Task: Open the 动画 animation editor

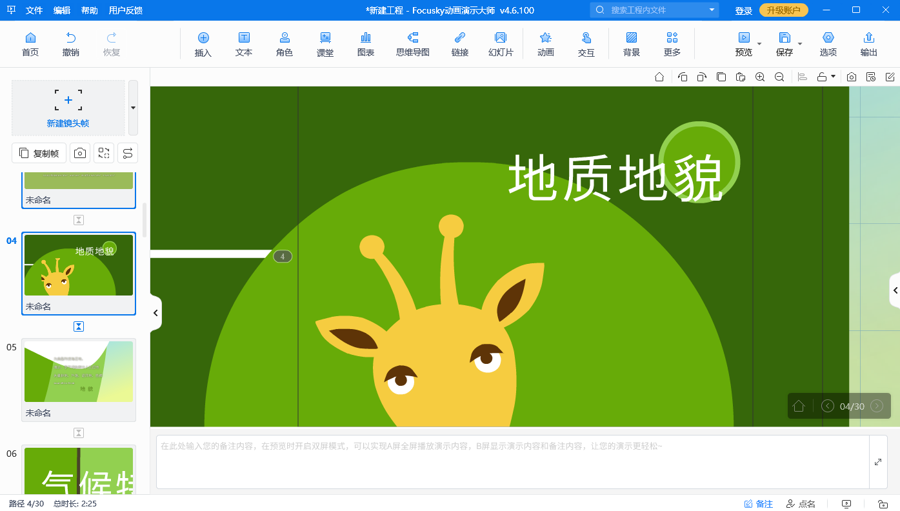Action: click(546, 45)
